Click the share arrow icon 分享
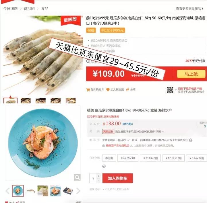Viewport: 207px width, 203px height. point(128,90)
